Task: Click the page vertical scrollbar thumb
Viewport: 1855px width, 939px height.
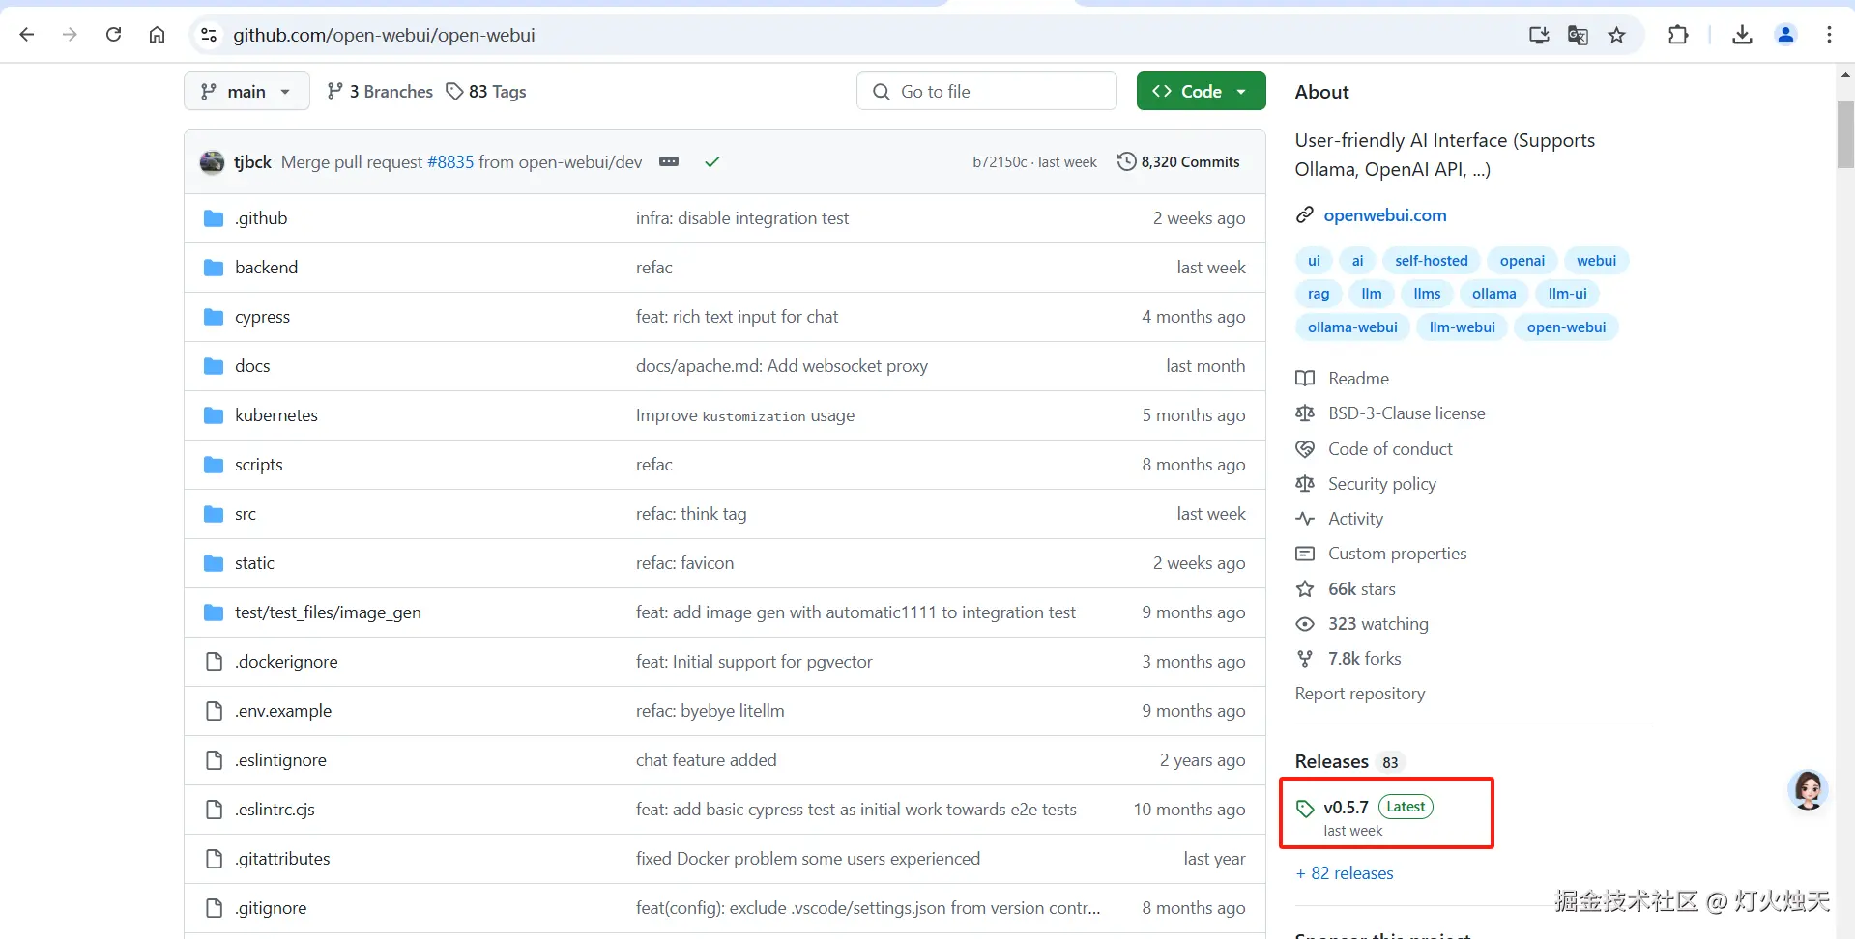Action: 1845,134
